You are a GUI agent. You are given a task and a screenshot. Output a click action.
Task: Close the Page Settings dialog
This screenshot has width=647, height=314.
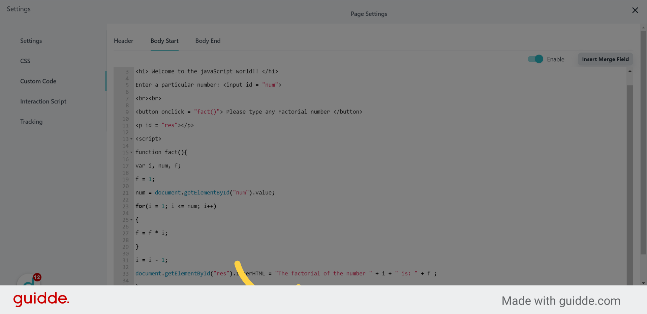click(635, 10)
